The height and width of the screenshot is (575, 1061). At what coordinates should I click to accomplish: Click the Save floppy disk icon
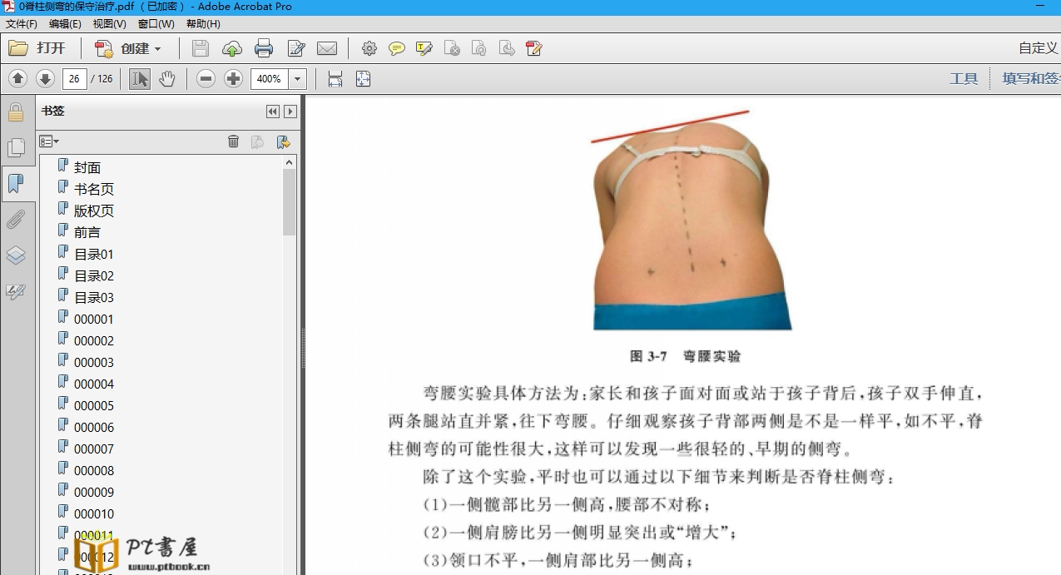tap(201, 48)
